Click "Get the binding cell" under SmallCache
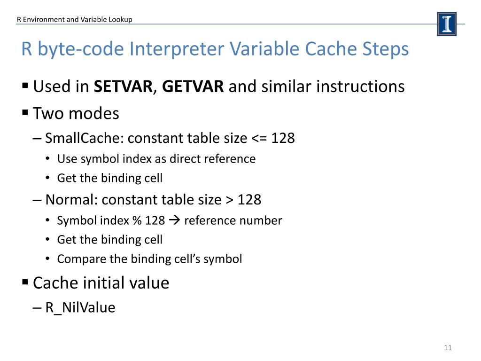This screenshot has width=481, height=361. 110,178
